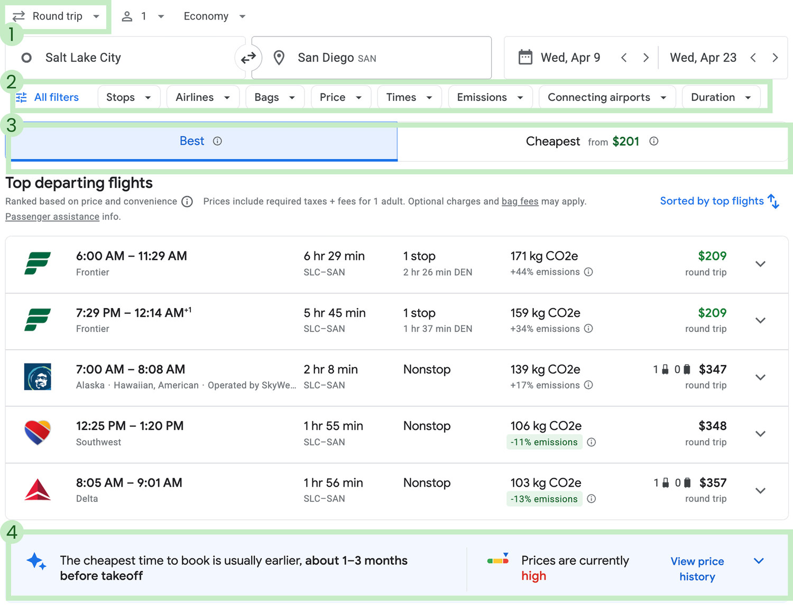The width and height of the screenshot is (793, 606).
Task: Click the sparkle insight icon
Action: tap(36, 561)
